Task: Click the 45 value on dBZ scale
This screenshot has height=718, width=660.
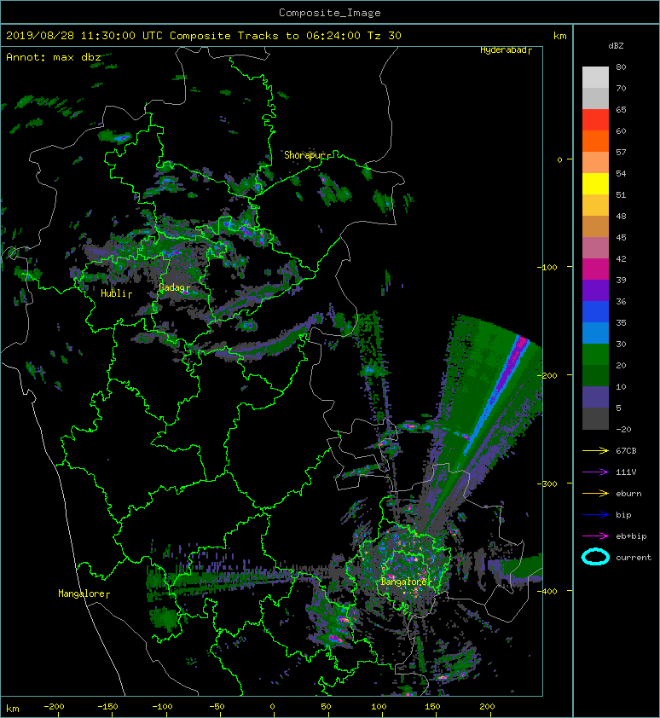Action: tap(621, 238)
